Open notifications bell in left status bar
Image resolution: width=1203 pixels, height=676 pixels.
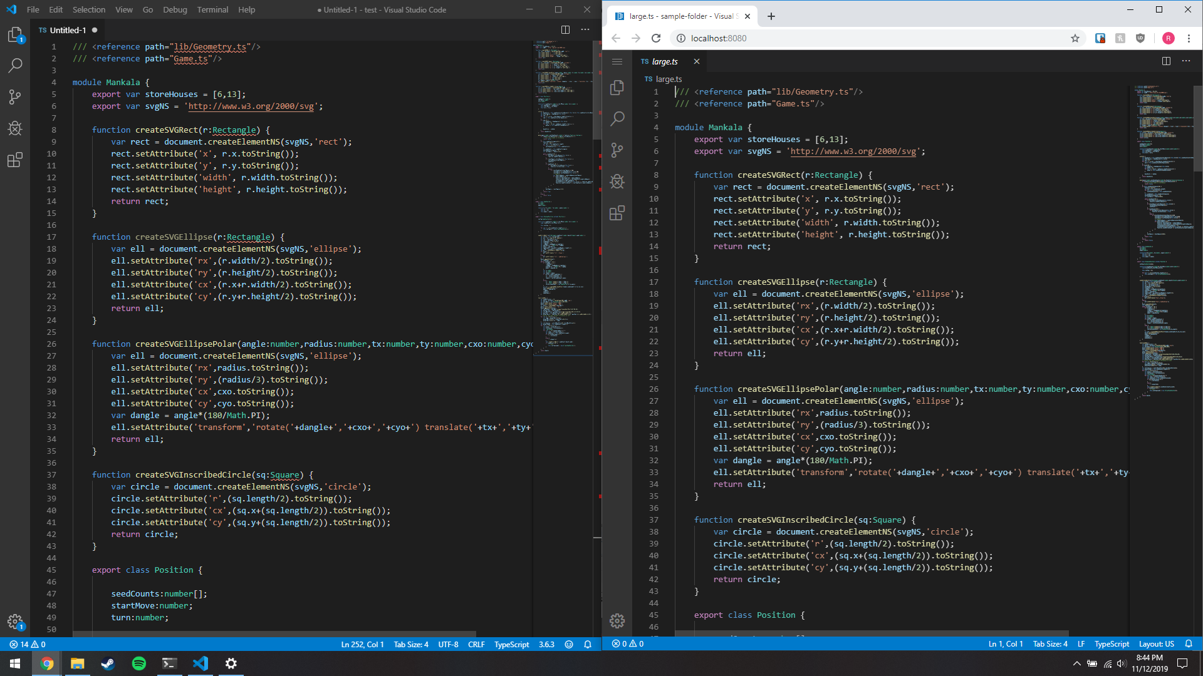(588, 644)
